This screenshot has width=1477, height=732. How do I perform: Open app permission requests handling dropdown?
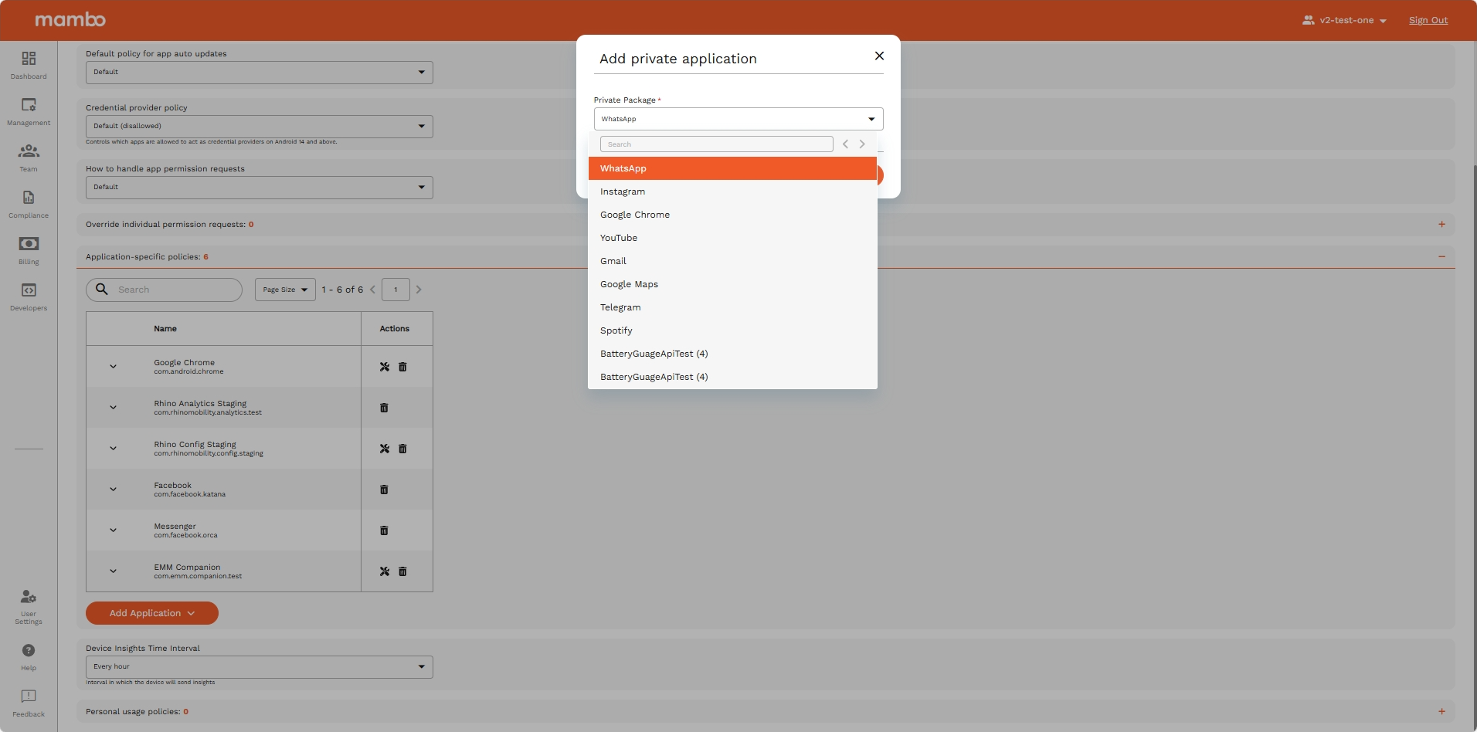260,187
